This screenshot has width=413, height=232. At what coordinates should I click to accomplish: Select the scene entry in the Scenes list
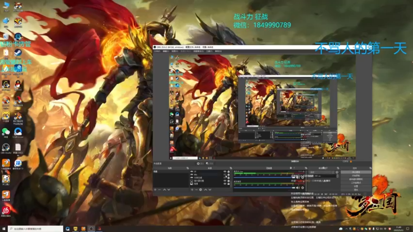point(171,172)
